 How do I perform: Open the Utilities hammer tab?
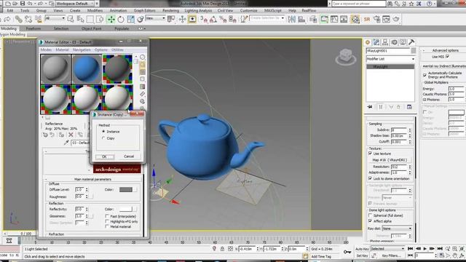411,42
